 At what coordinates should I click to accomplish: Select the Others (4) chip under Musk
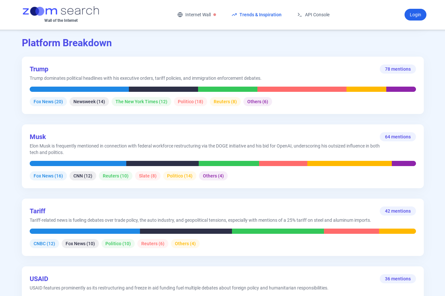pyautogui.click(x=213, y=176)
